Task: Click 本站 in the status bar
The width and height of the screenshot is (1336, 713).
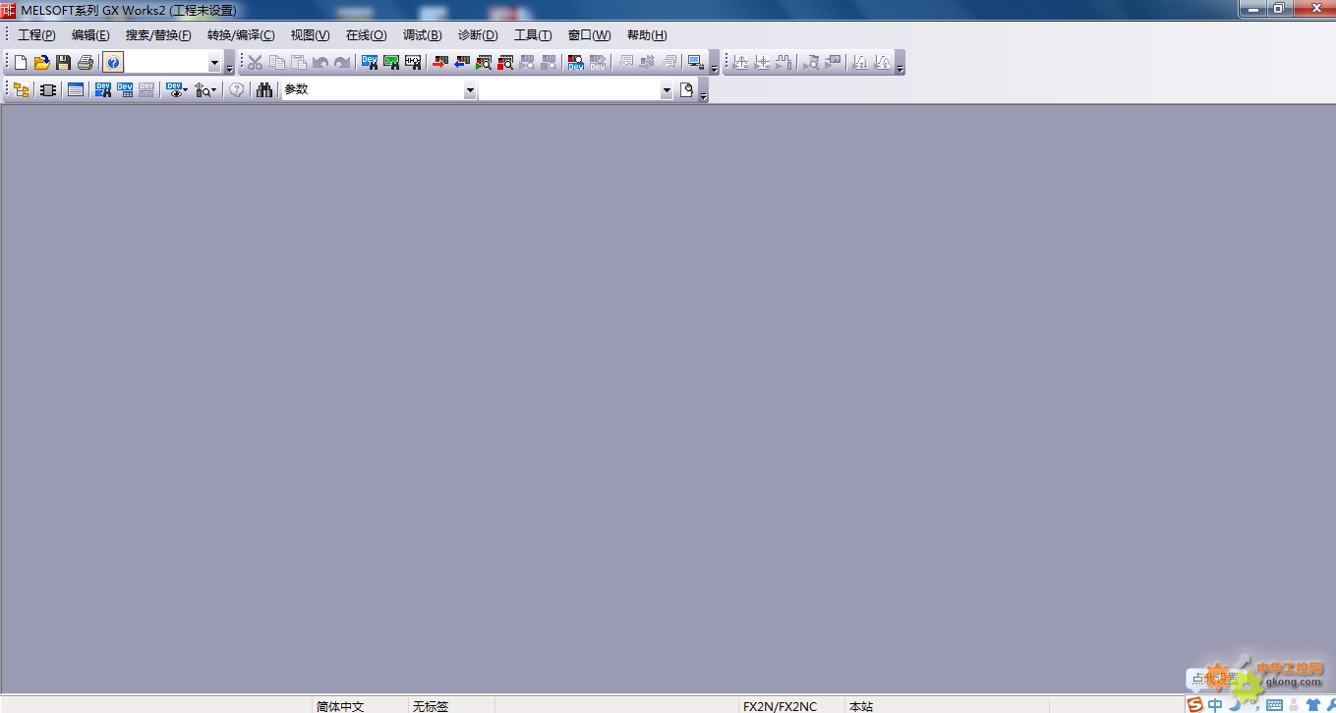Action: [x=861, y=706]
